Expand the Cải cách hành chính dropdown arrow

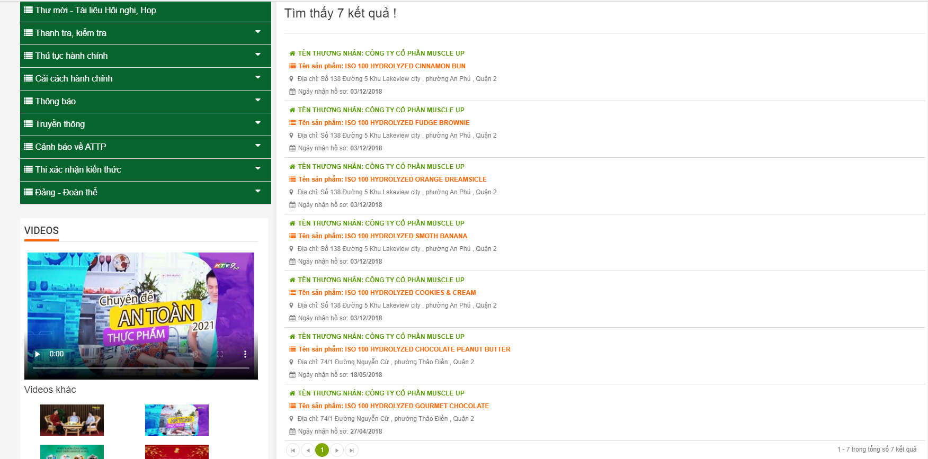tap(258, 78)
